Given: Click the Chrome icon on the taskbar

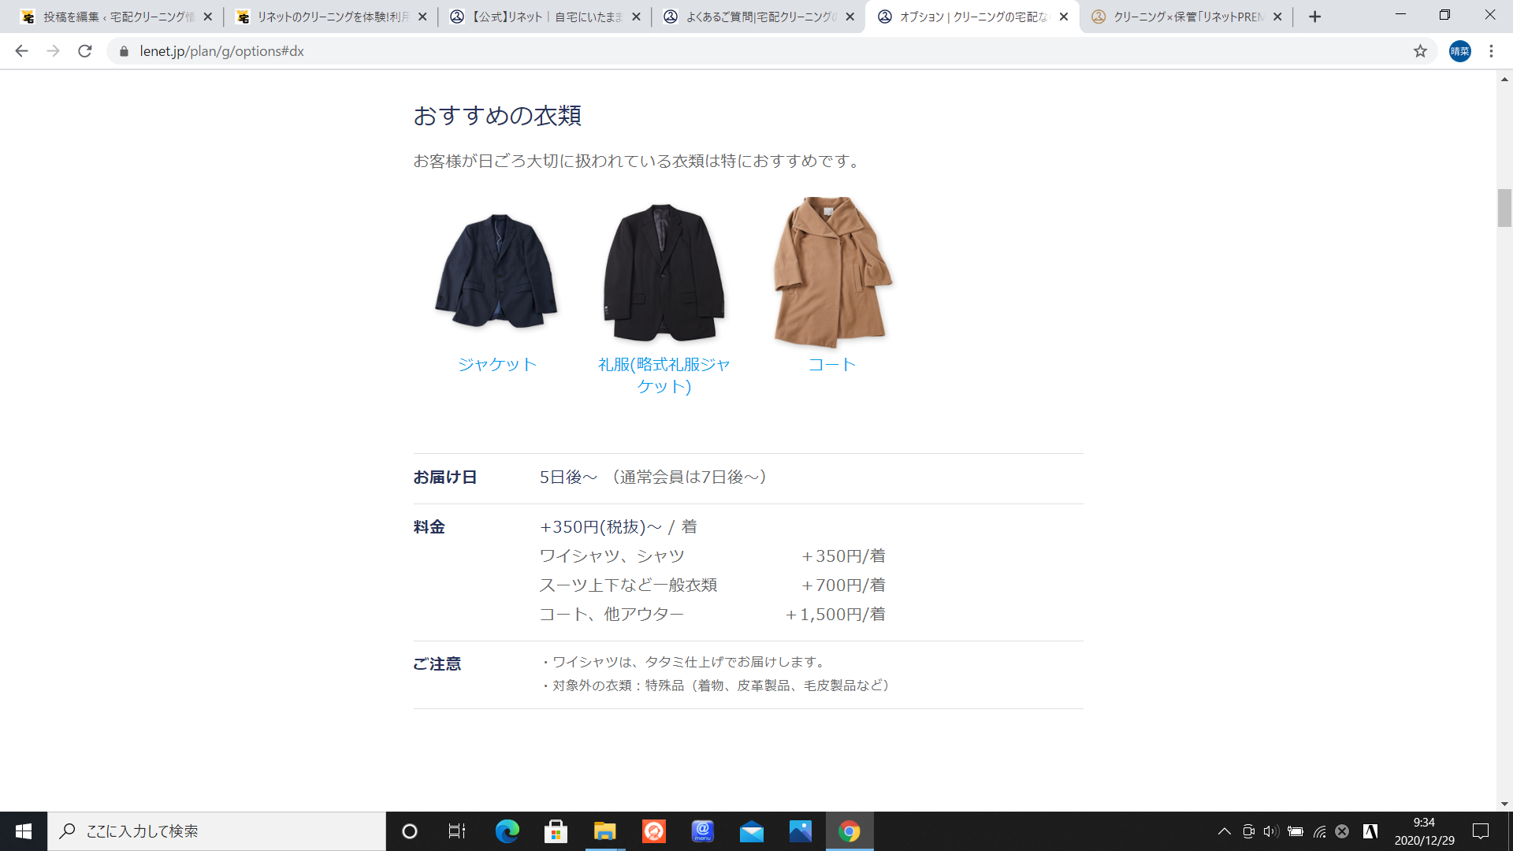Looking at the screenshot, I should tap(849, 831).
